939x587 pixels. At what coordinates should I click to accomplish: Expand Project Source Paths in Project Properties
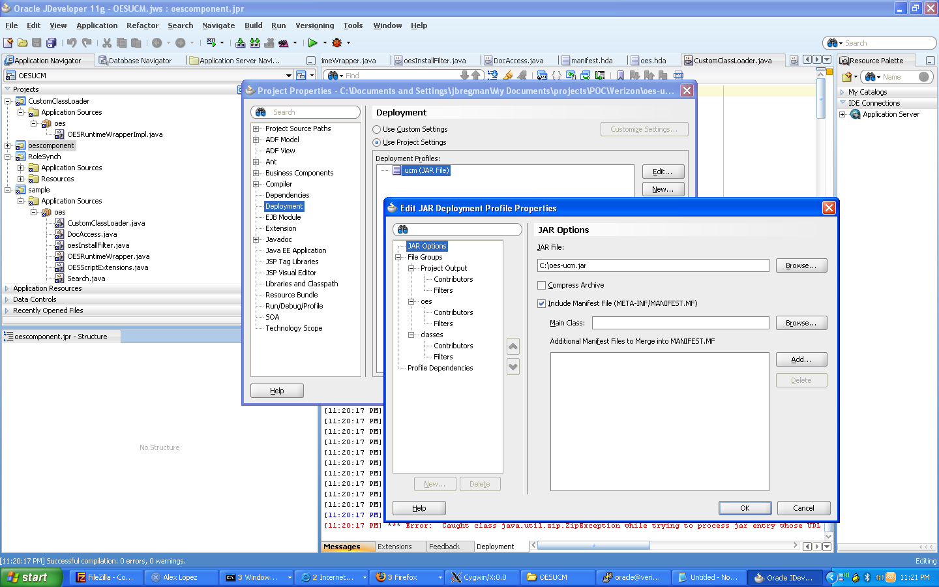pyautogui.click(x=256, y=129)
